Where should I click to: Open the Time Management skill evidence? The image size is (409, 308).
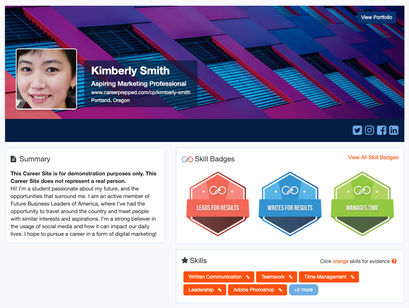pyautogui.click(x=329, y=277)
